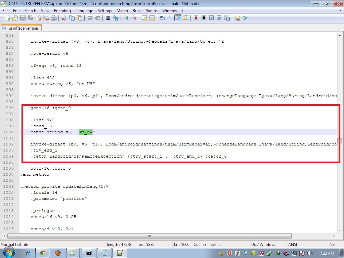Open the question mark help menu
Image resolution: width=344 pixels, height=258 pixels.
click(182, 10)
